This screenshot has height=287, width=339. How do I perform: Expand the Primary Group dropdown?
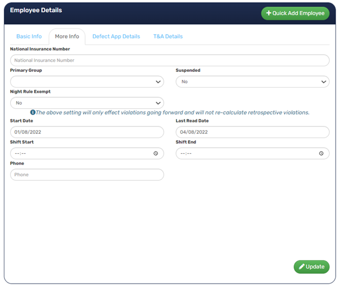point(87,81)
